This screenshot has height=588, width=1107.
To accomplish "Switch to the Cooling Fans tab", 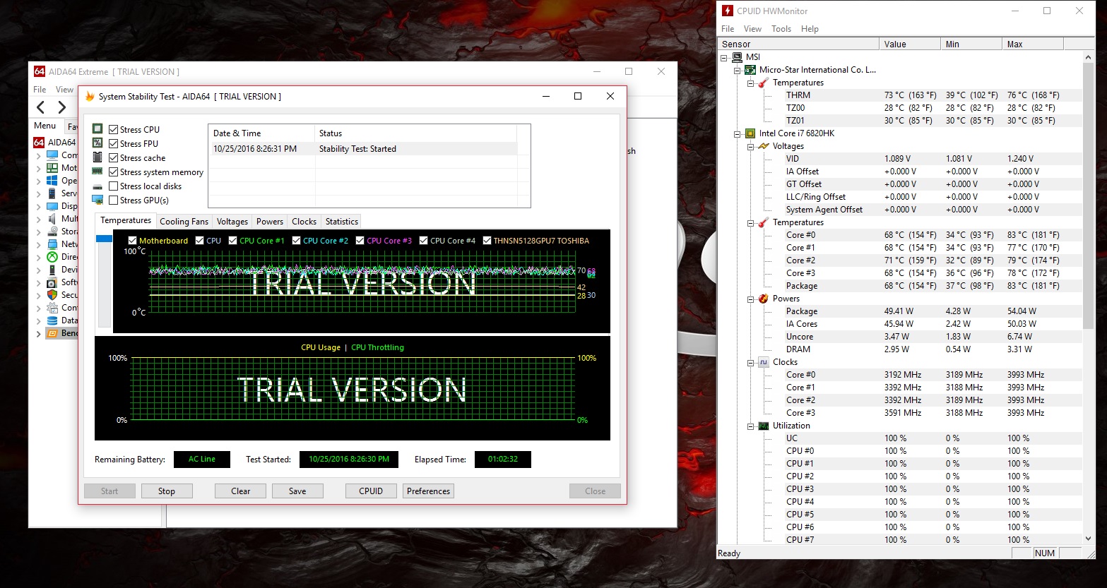I will pos(184,222).
